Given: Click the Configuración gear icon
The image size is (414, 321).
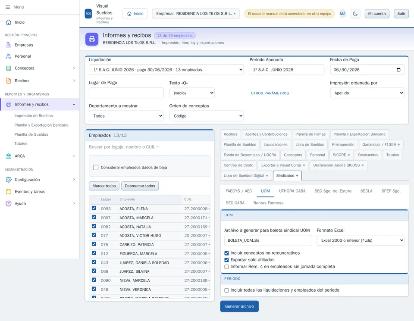Looking at the screenshot, I should coord(9,180).
